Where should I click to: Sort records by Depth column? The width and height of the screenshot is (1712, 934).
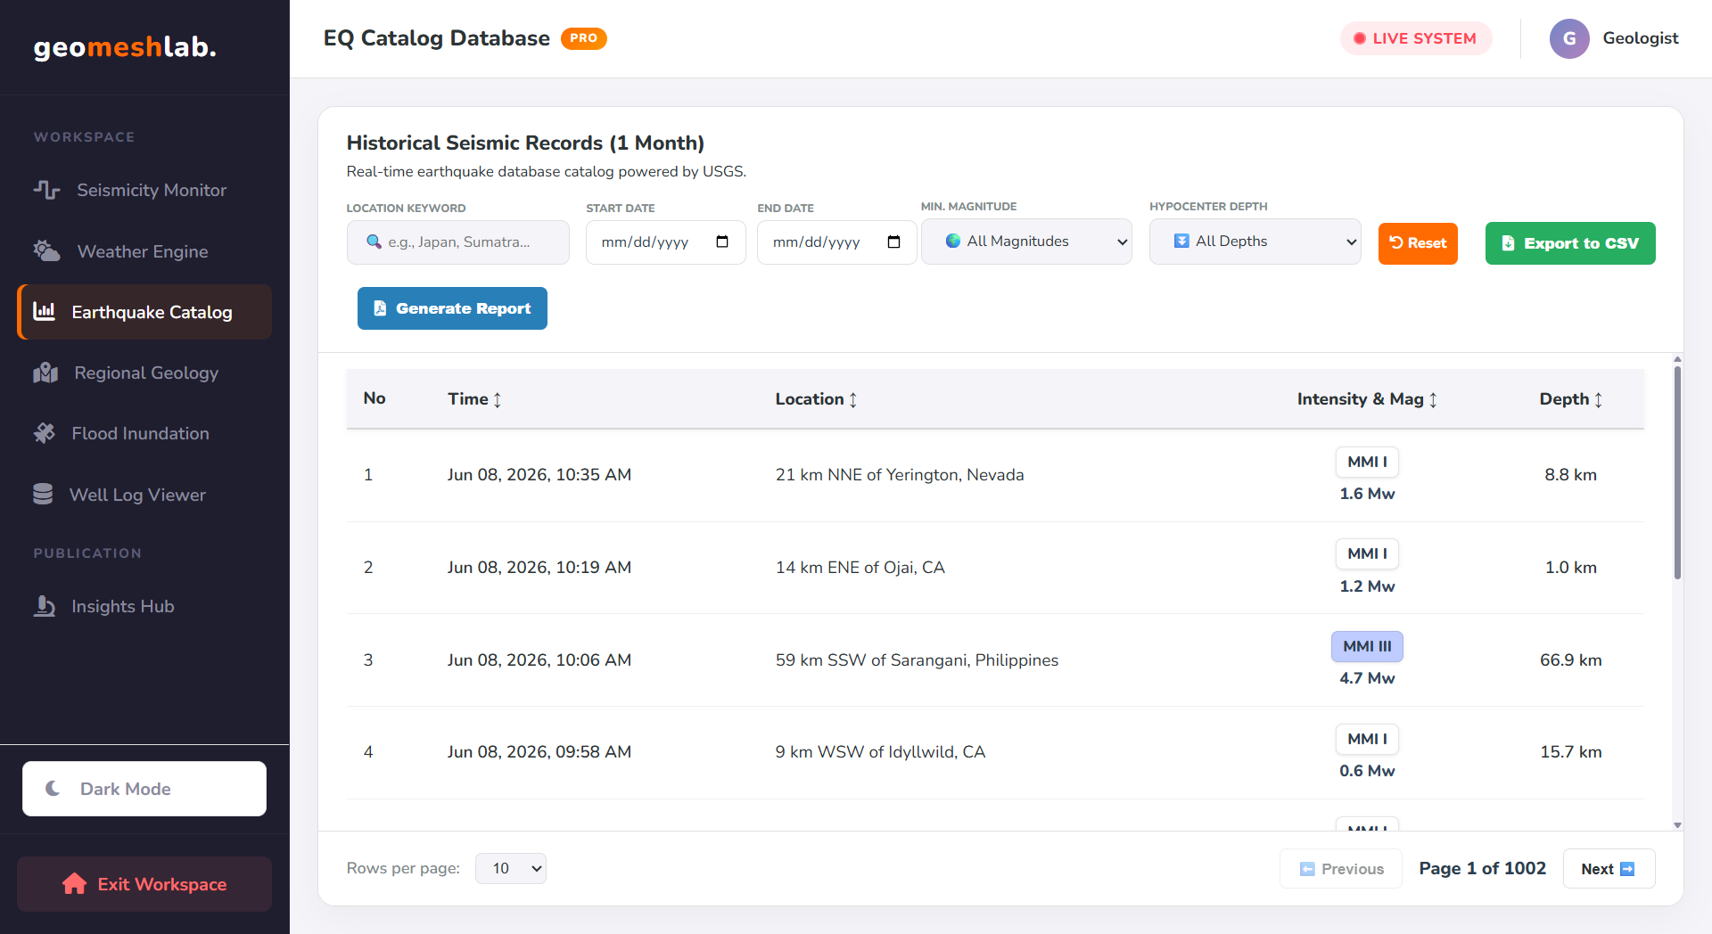click(x=1571, y=399)
